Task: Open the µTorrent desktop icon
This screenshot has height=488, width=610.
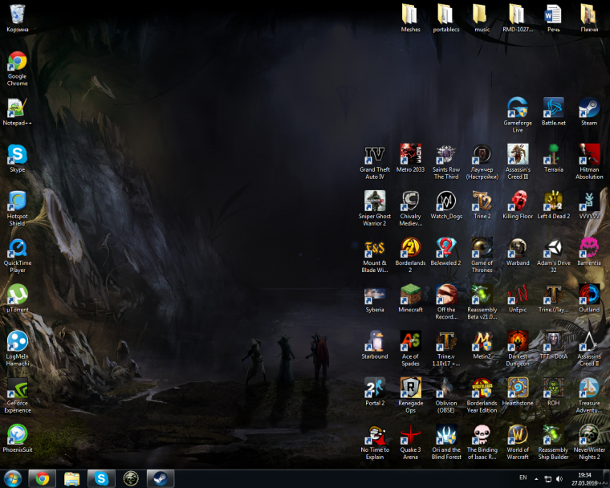Action: click(x=17, y=294)
